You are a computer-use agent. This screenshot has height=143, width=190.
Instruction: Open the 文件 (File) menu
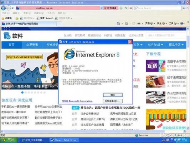[x=6, y=13]
